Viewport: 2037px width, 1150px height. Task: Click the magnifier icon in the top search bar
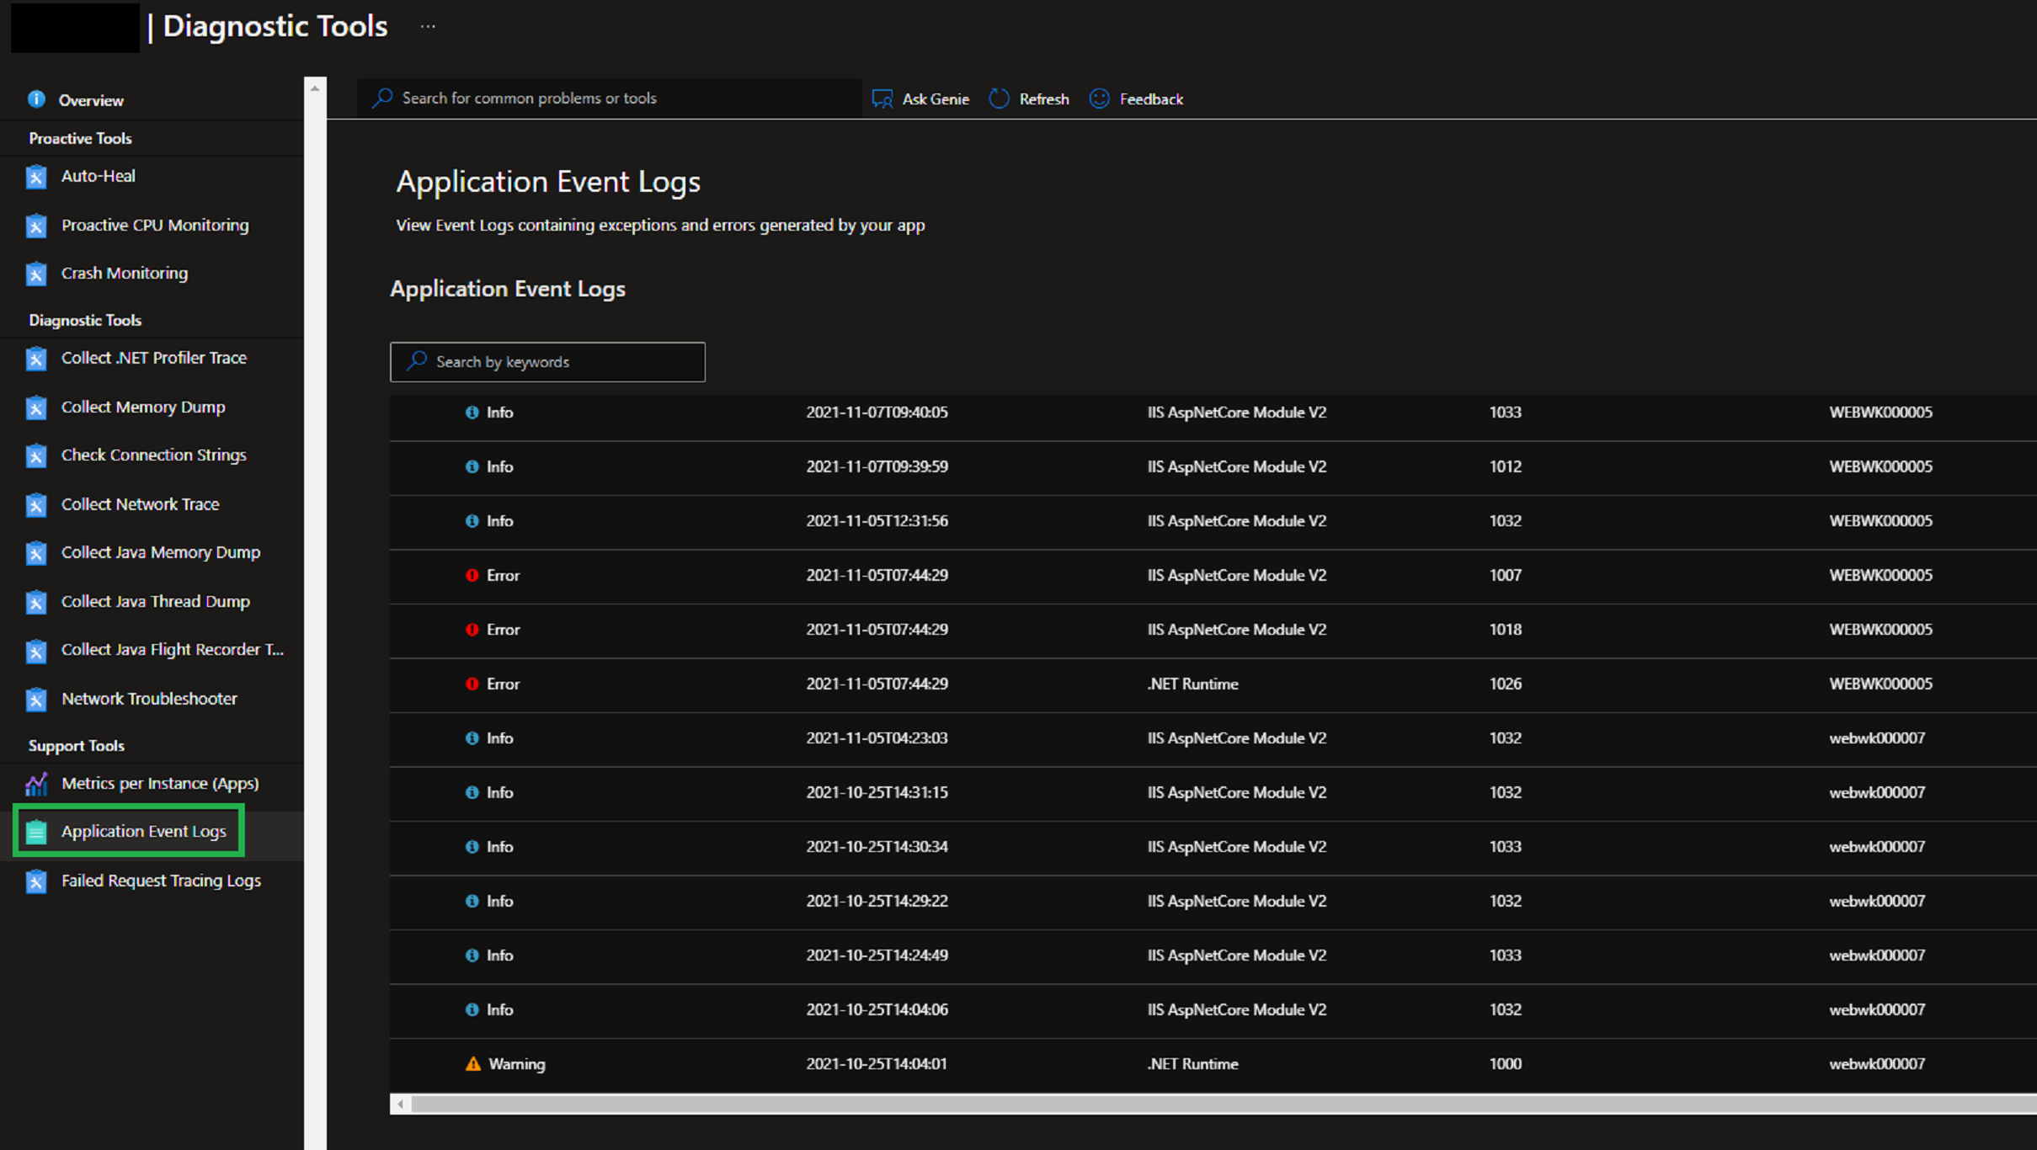click(x=382, y=98)
